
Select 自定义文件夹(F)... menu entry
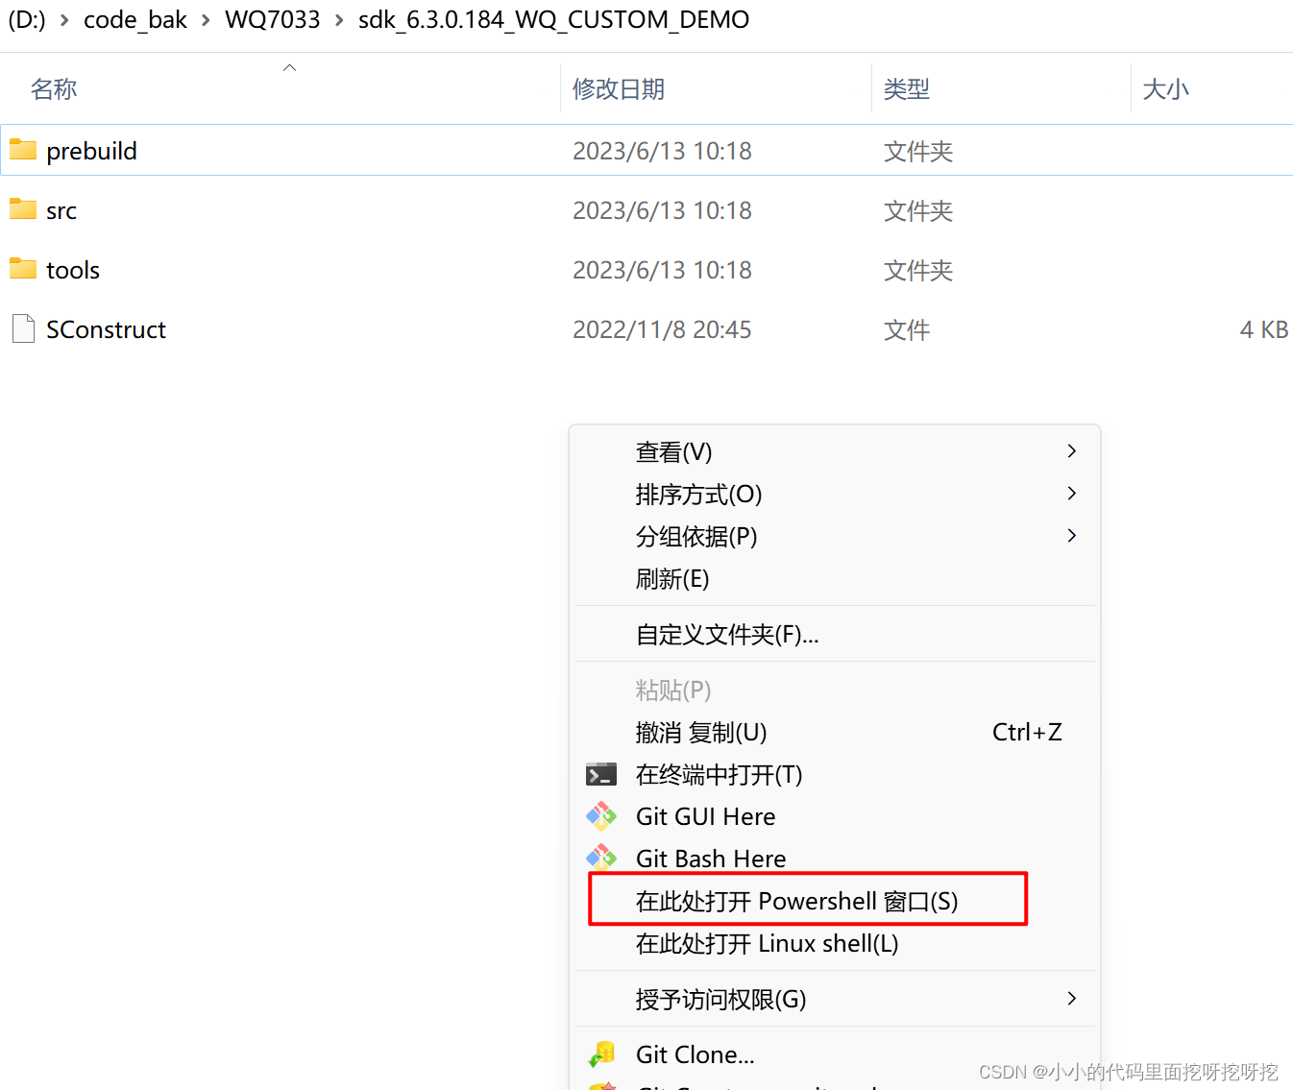834,634
